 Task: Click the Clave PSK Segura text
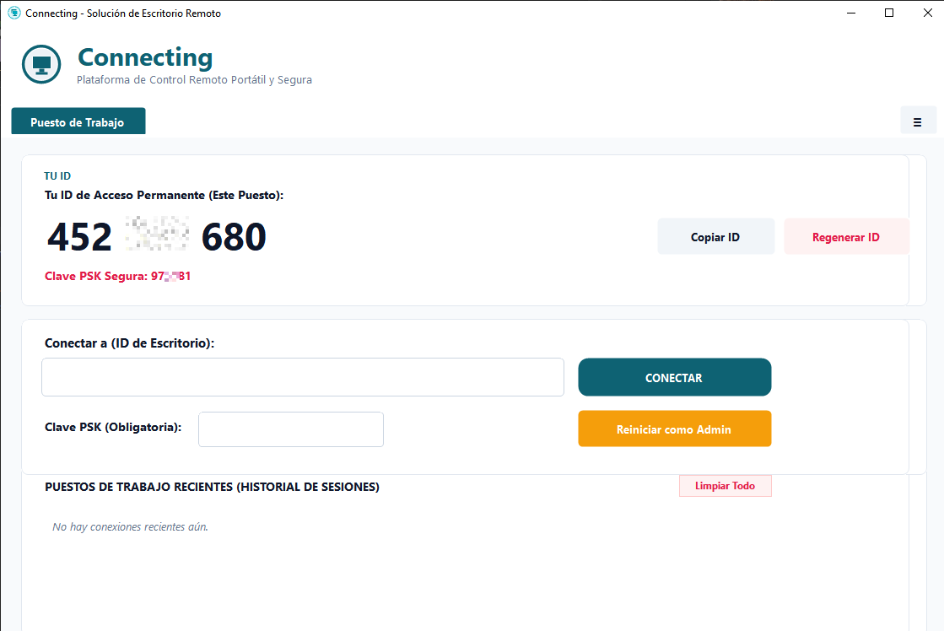118,277
